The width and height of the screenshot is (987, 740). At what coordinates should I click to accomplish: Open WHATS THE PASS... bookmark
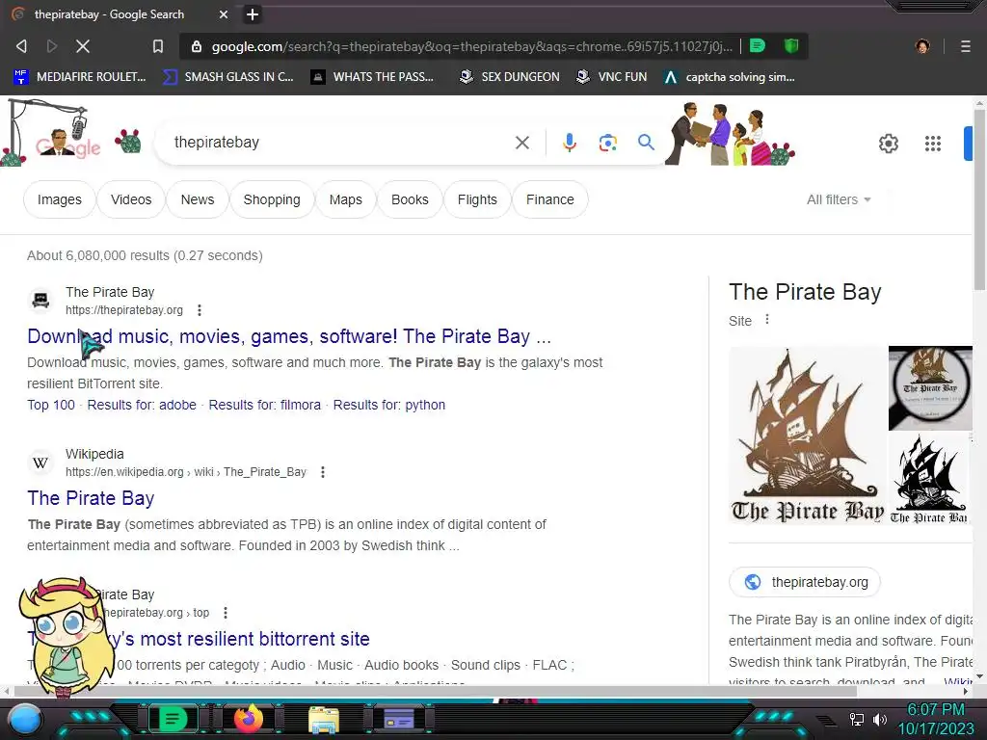point(372,77)
